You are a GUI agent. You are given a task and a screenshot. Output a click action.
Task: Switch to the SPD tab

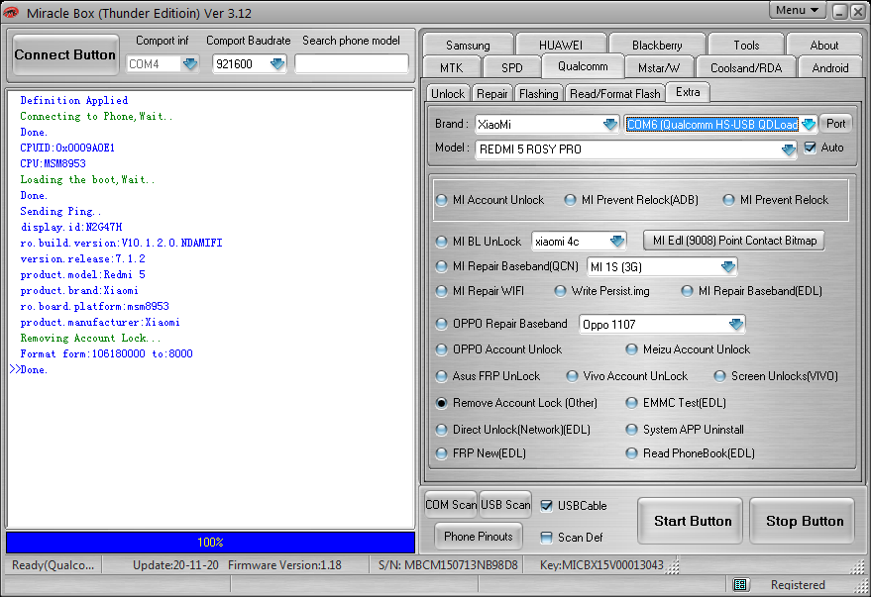[x=512, y=67]
